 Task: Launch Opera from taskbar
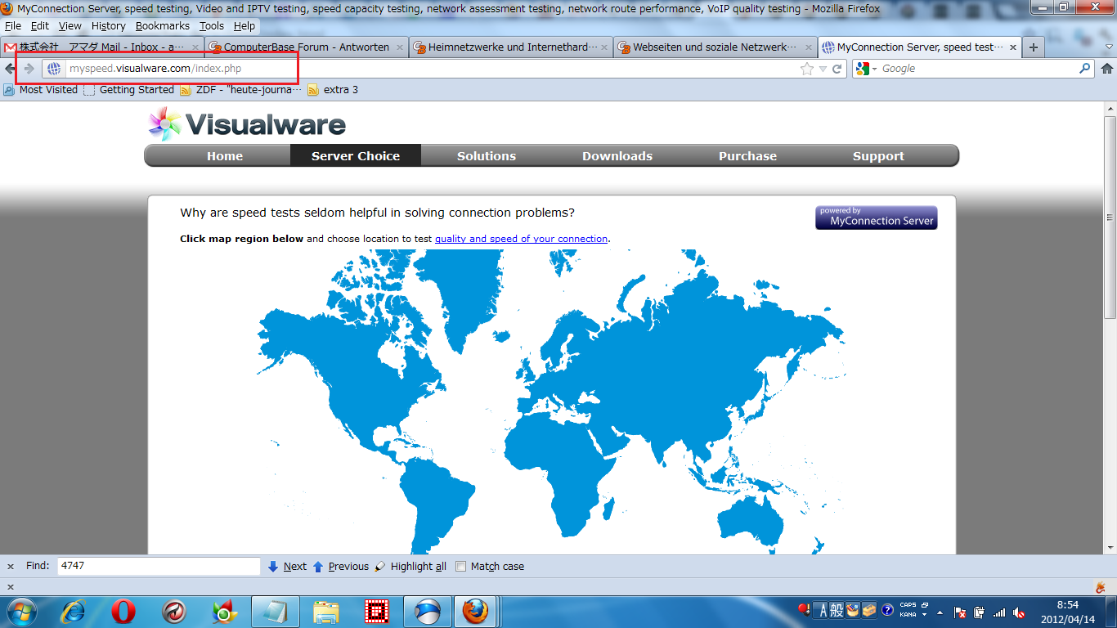coord(123,612)
